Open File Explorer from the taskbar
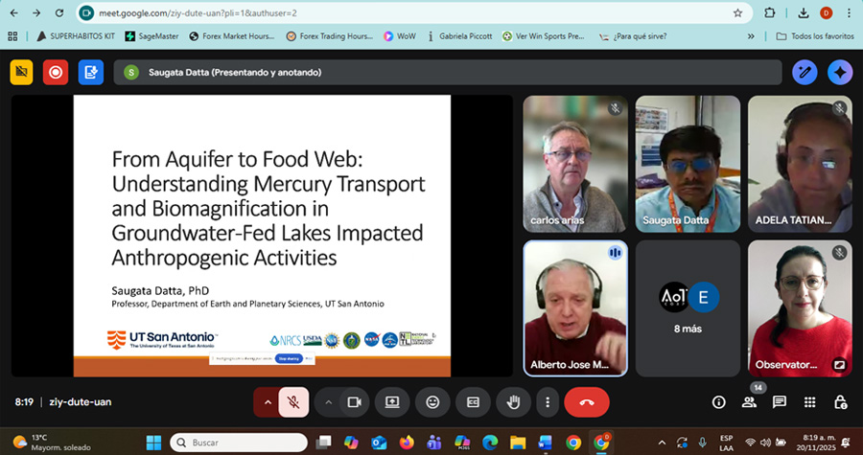Viewport: 863px width, 455px height. tap(518, 443)
